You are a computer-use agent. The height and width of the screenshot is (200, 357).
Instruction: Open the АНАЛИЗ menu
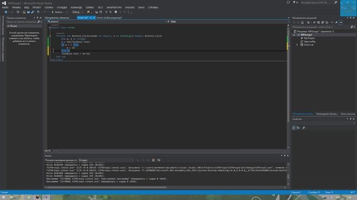click(x=130, y=7)
